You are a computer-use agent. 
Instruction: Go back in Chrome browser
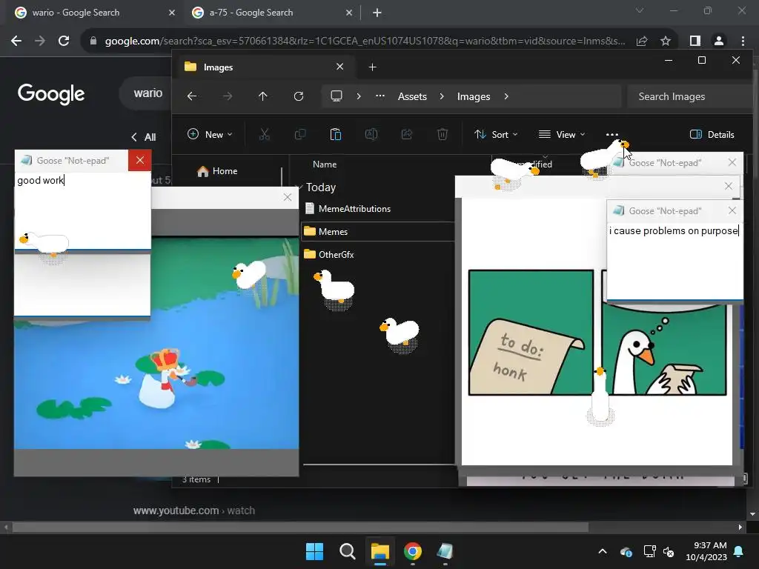coord(16,41)
